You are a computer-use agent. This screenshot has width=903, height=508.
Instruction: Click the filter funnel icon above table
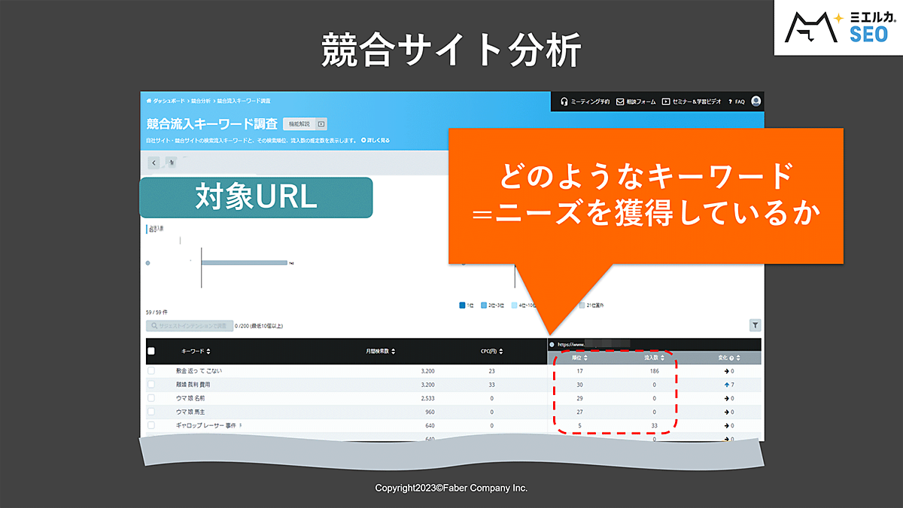[755, 325]
